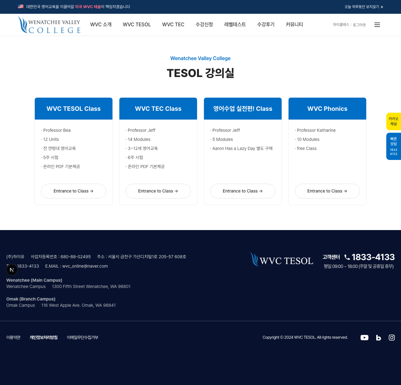Screen dimensions: 401x385
Task: Click the 10 Modules line
Action: point(307,139)
